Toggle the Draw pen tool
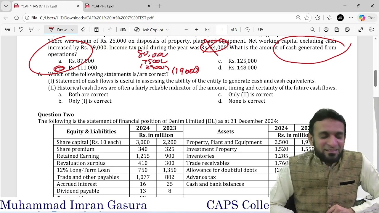Image resolution: width=379 pixels, height=213 pixels. tap(58, 30)
